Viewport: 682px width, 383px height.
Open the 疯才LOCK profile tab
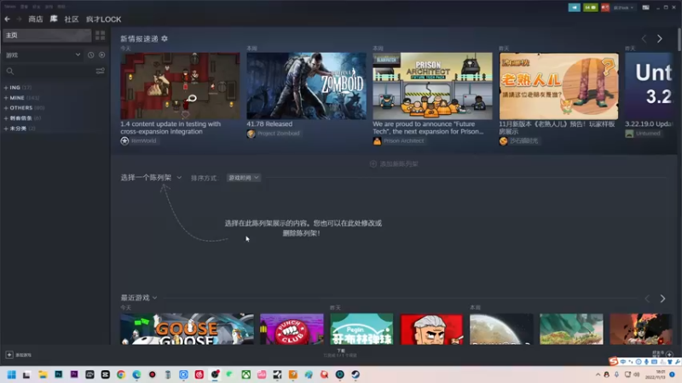[103, 19]
